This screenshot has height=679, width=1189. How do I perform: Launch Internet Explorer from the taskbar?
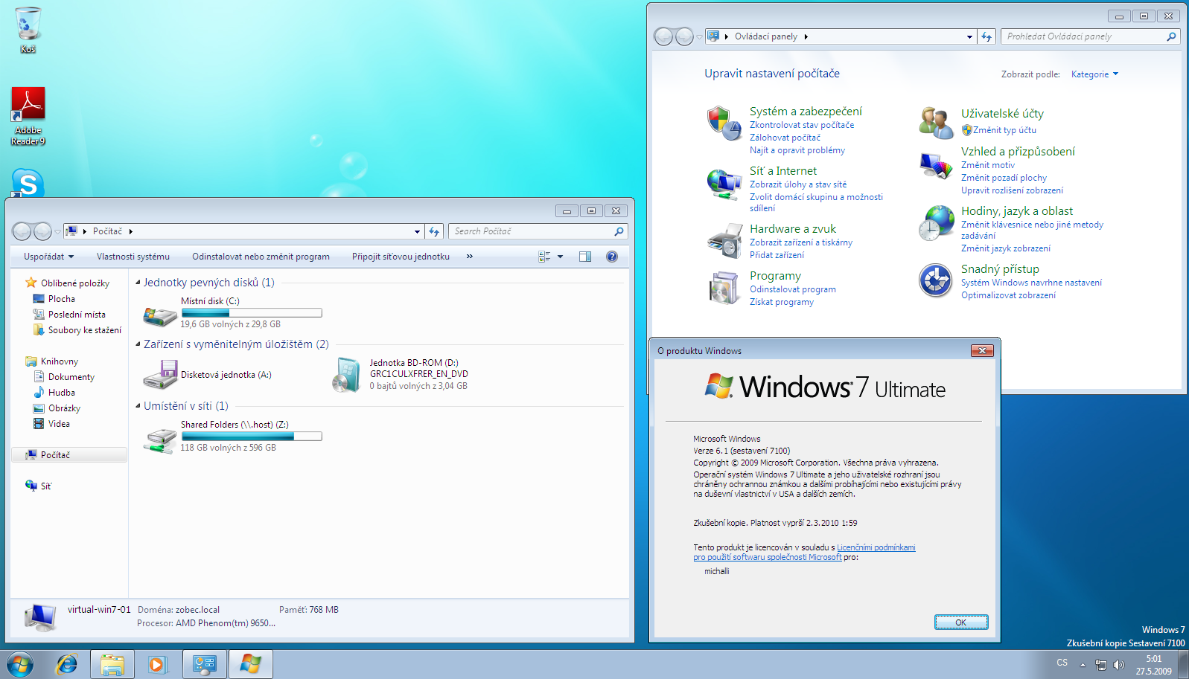67,664
